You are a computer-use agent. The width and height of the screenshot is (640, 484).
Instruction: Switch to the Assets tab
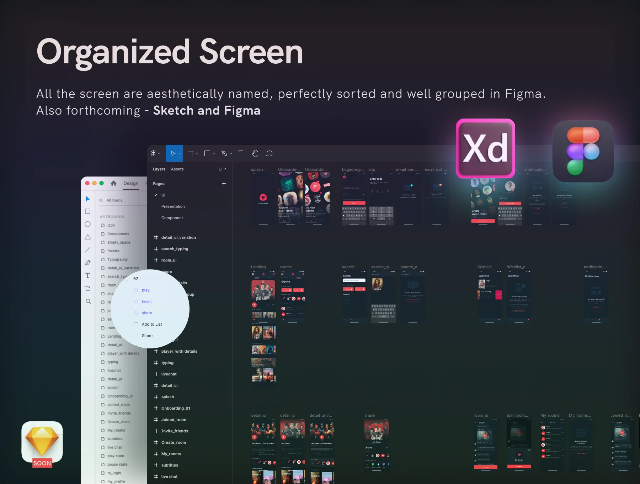click(x=177, y=169)
